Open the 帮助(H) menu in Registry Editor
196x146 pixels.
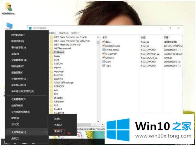[75, 33]
